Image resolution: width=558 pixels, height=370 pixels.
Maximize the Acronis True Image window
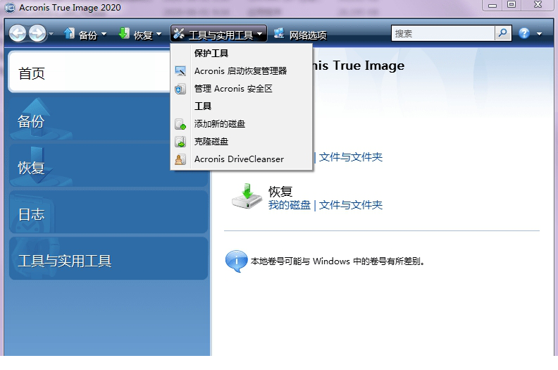click(x=512, y=5)
